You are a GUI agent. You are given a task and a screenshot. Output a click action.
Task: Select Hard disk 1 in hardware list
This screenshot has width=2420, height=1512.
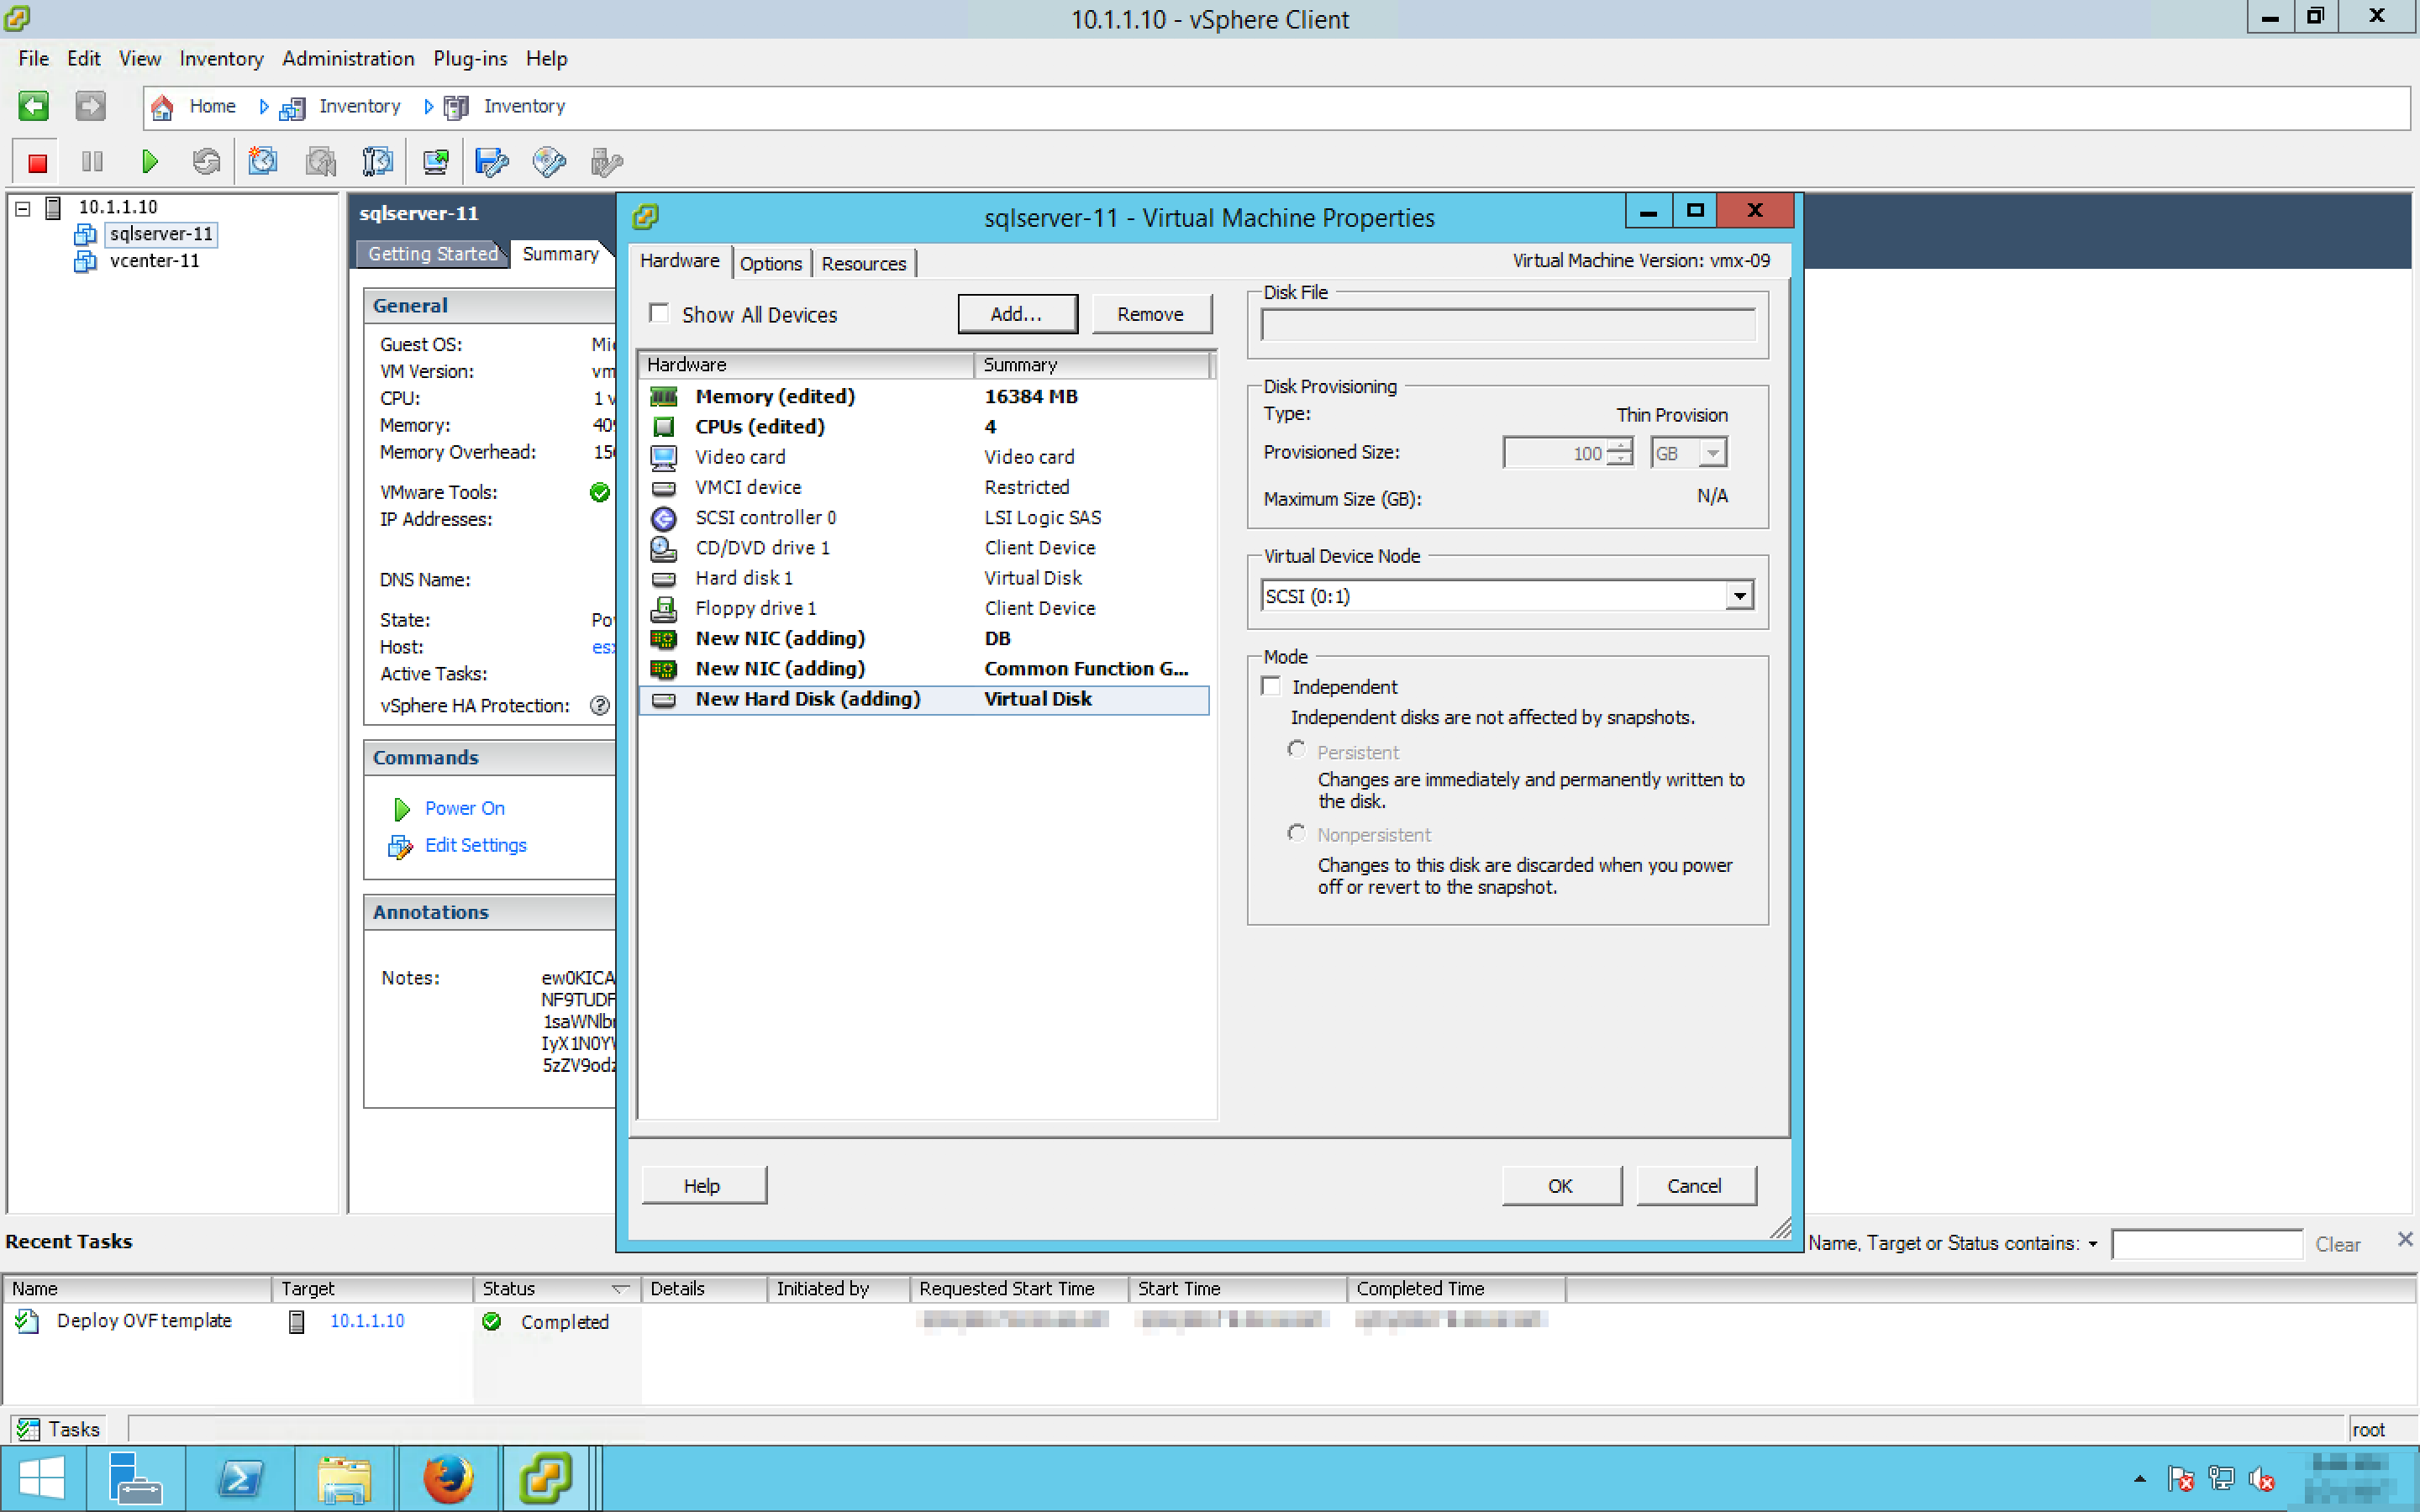click(744, 578)
